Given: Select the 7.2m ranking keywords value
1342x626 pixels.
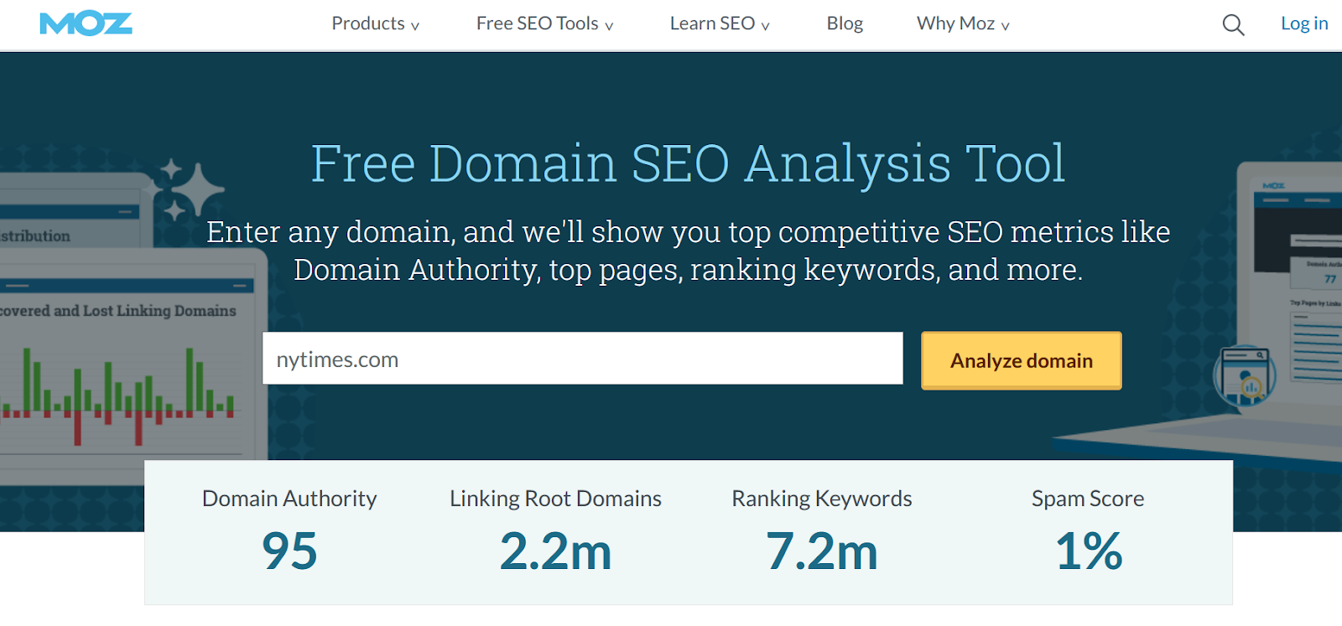Looking at the screenshot, I should click(822, 551).
